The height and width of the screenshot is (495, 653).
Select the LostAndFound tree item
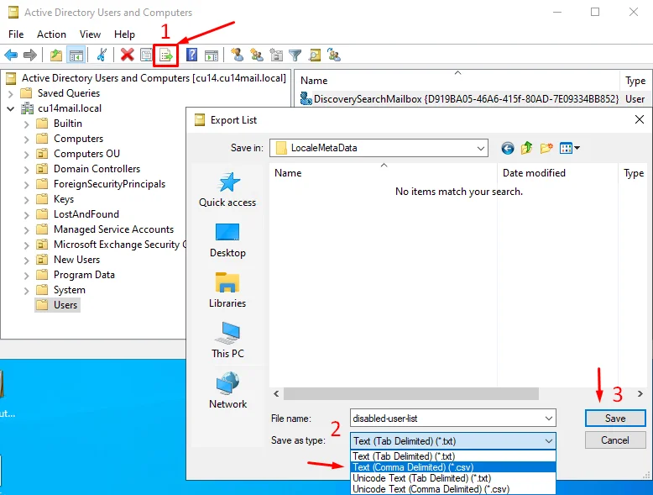click(x=77, y=214)
